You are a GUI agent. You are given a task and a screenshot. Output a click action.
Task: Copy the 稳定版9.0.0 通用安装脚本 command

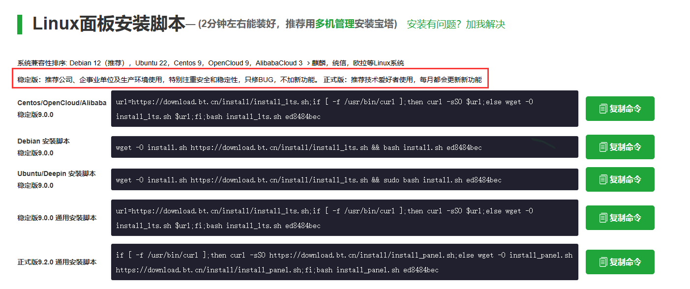point(620,218)
